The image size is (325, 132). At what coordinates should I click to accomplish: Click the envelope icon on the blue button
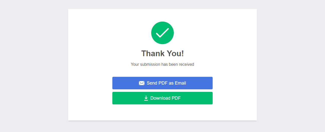tap(142, 83)
